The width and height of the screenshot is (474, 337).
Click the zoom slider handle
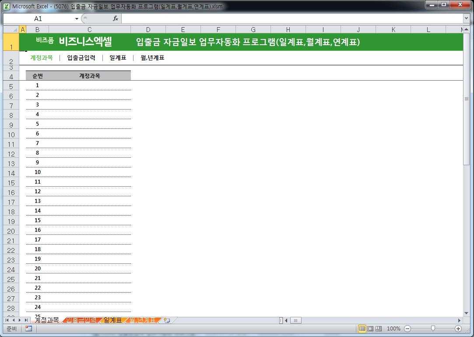point(433,329)
